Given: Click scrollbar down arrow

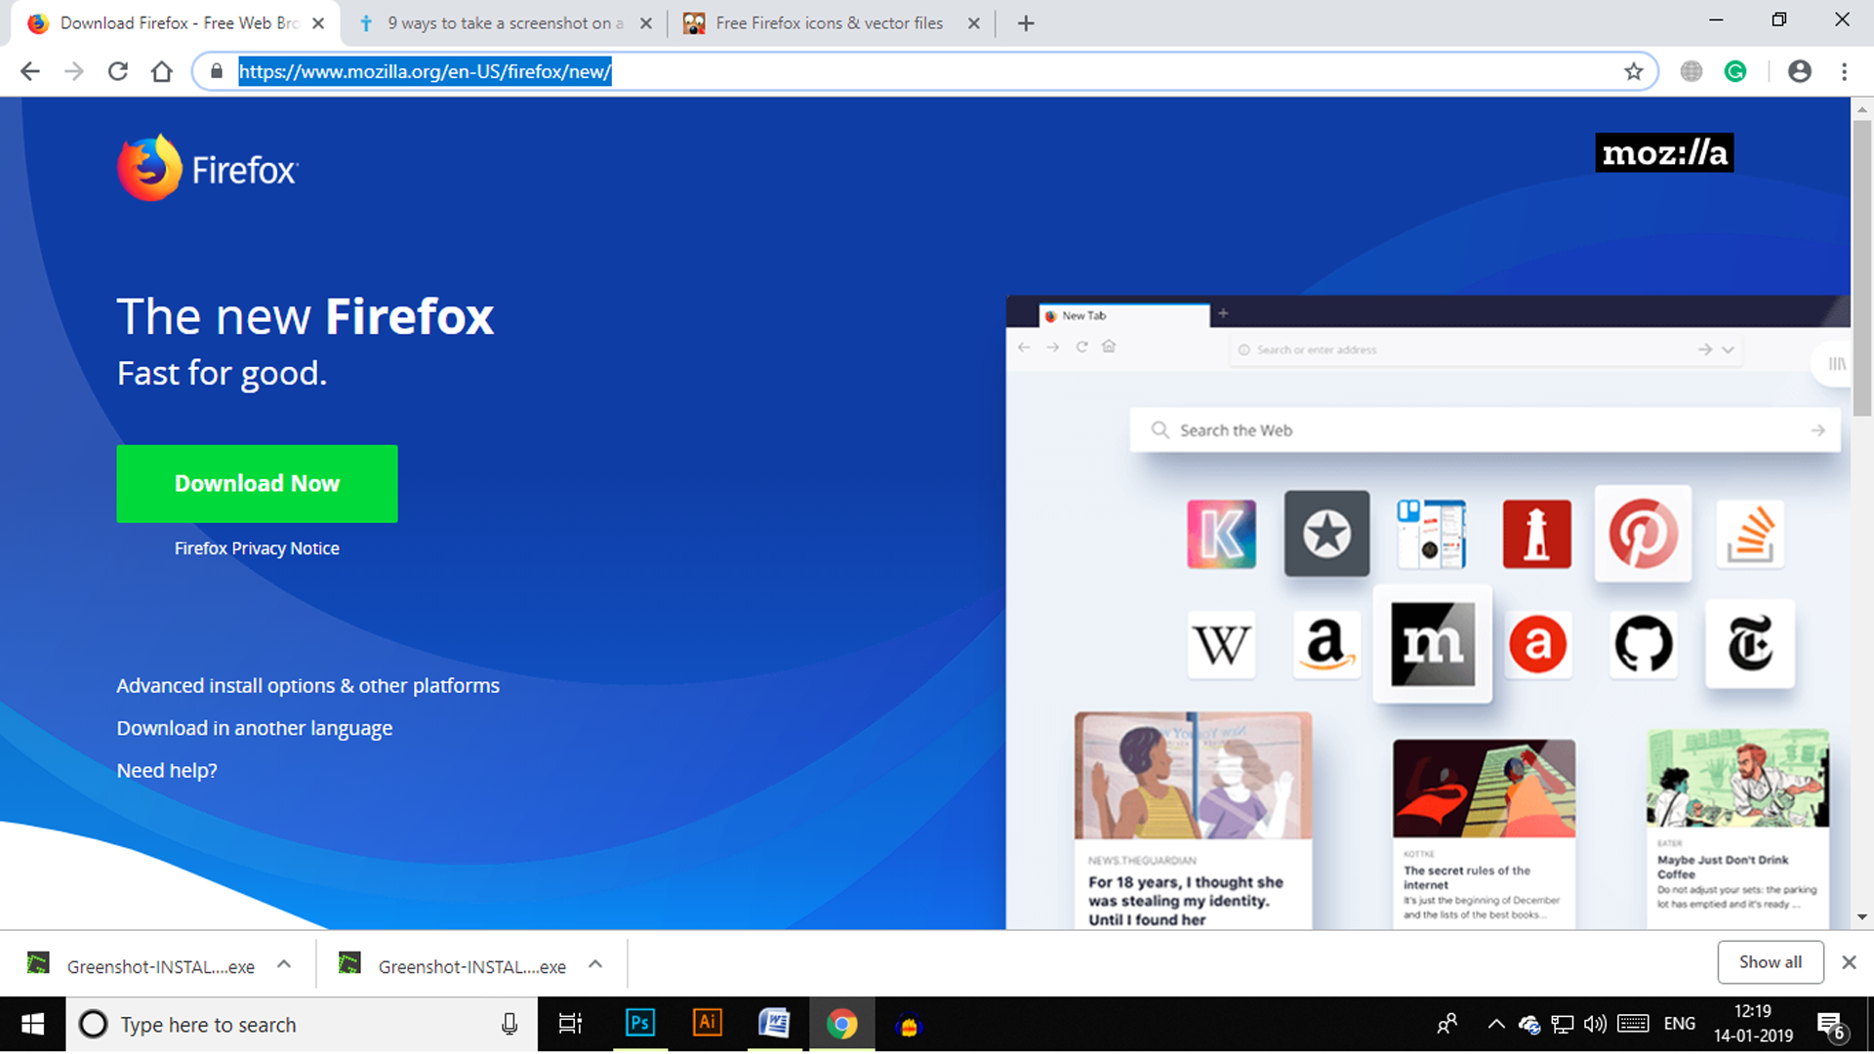Looking at the screenshot, I should coord(1862,917).
